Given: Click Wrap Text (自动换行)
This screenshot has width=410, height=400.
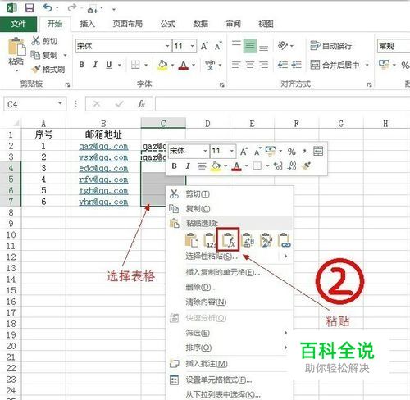Looking at the screenshot, I should (330, 46).
